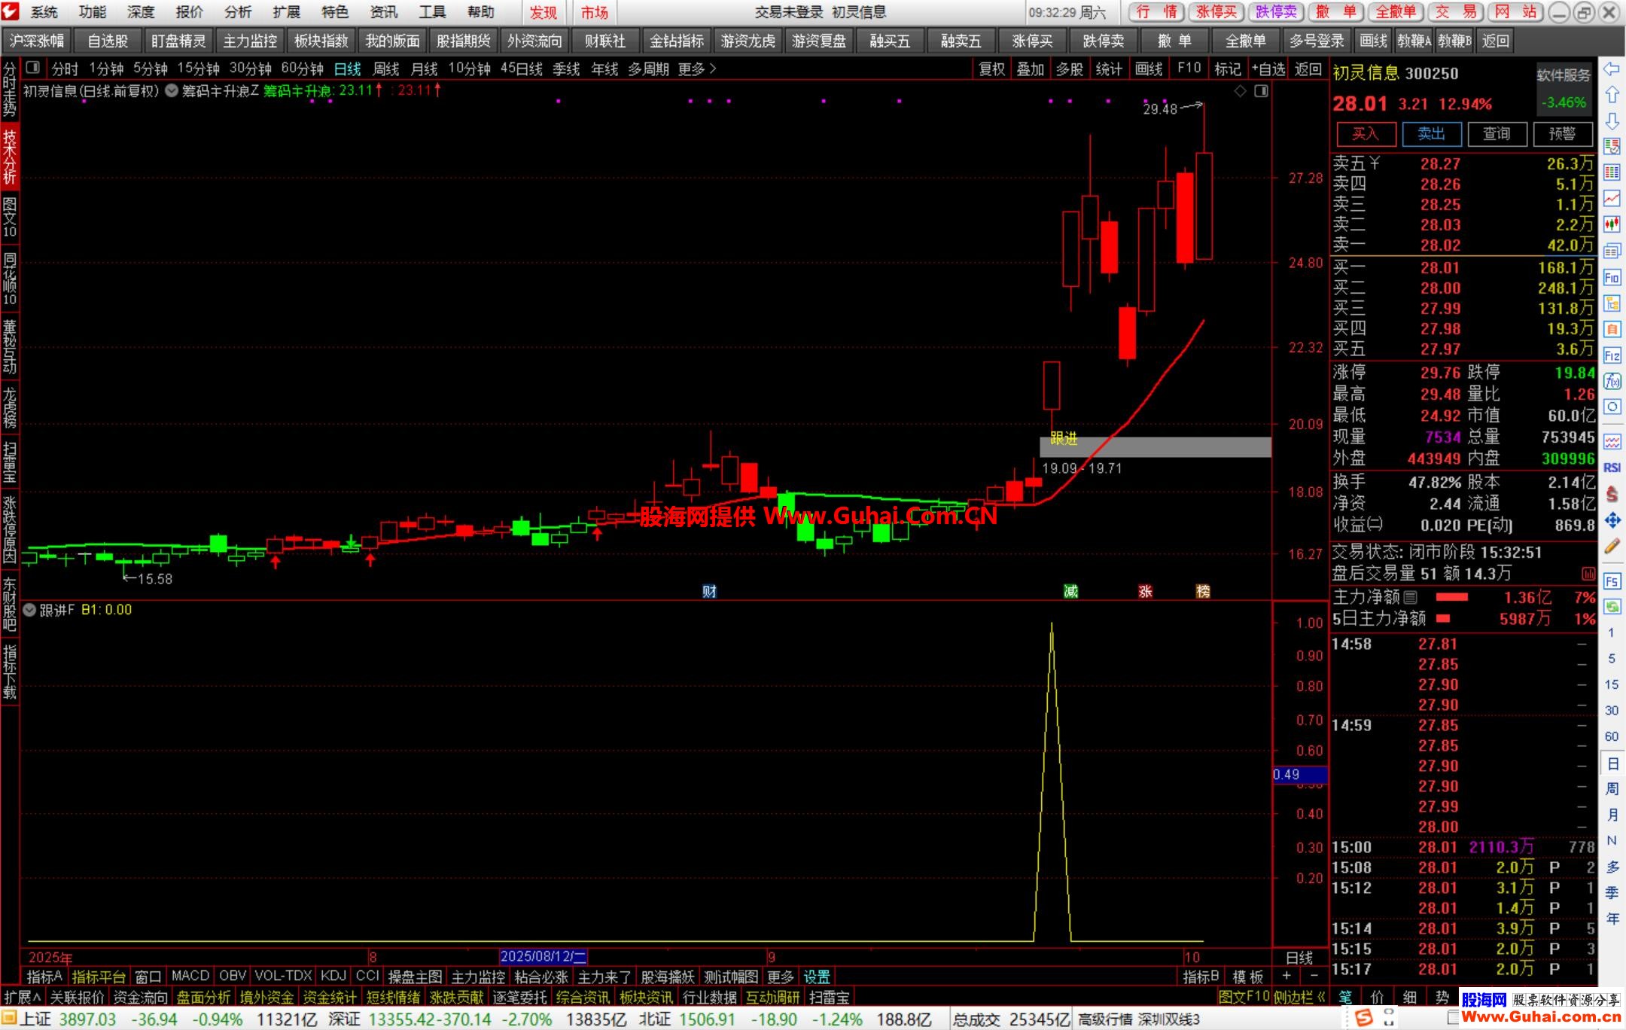1626x1030 pixels.
Task: Toggle the chart maximize square icon
Action: click(1262, 91)
